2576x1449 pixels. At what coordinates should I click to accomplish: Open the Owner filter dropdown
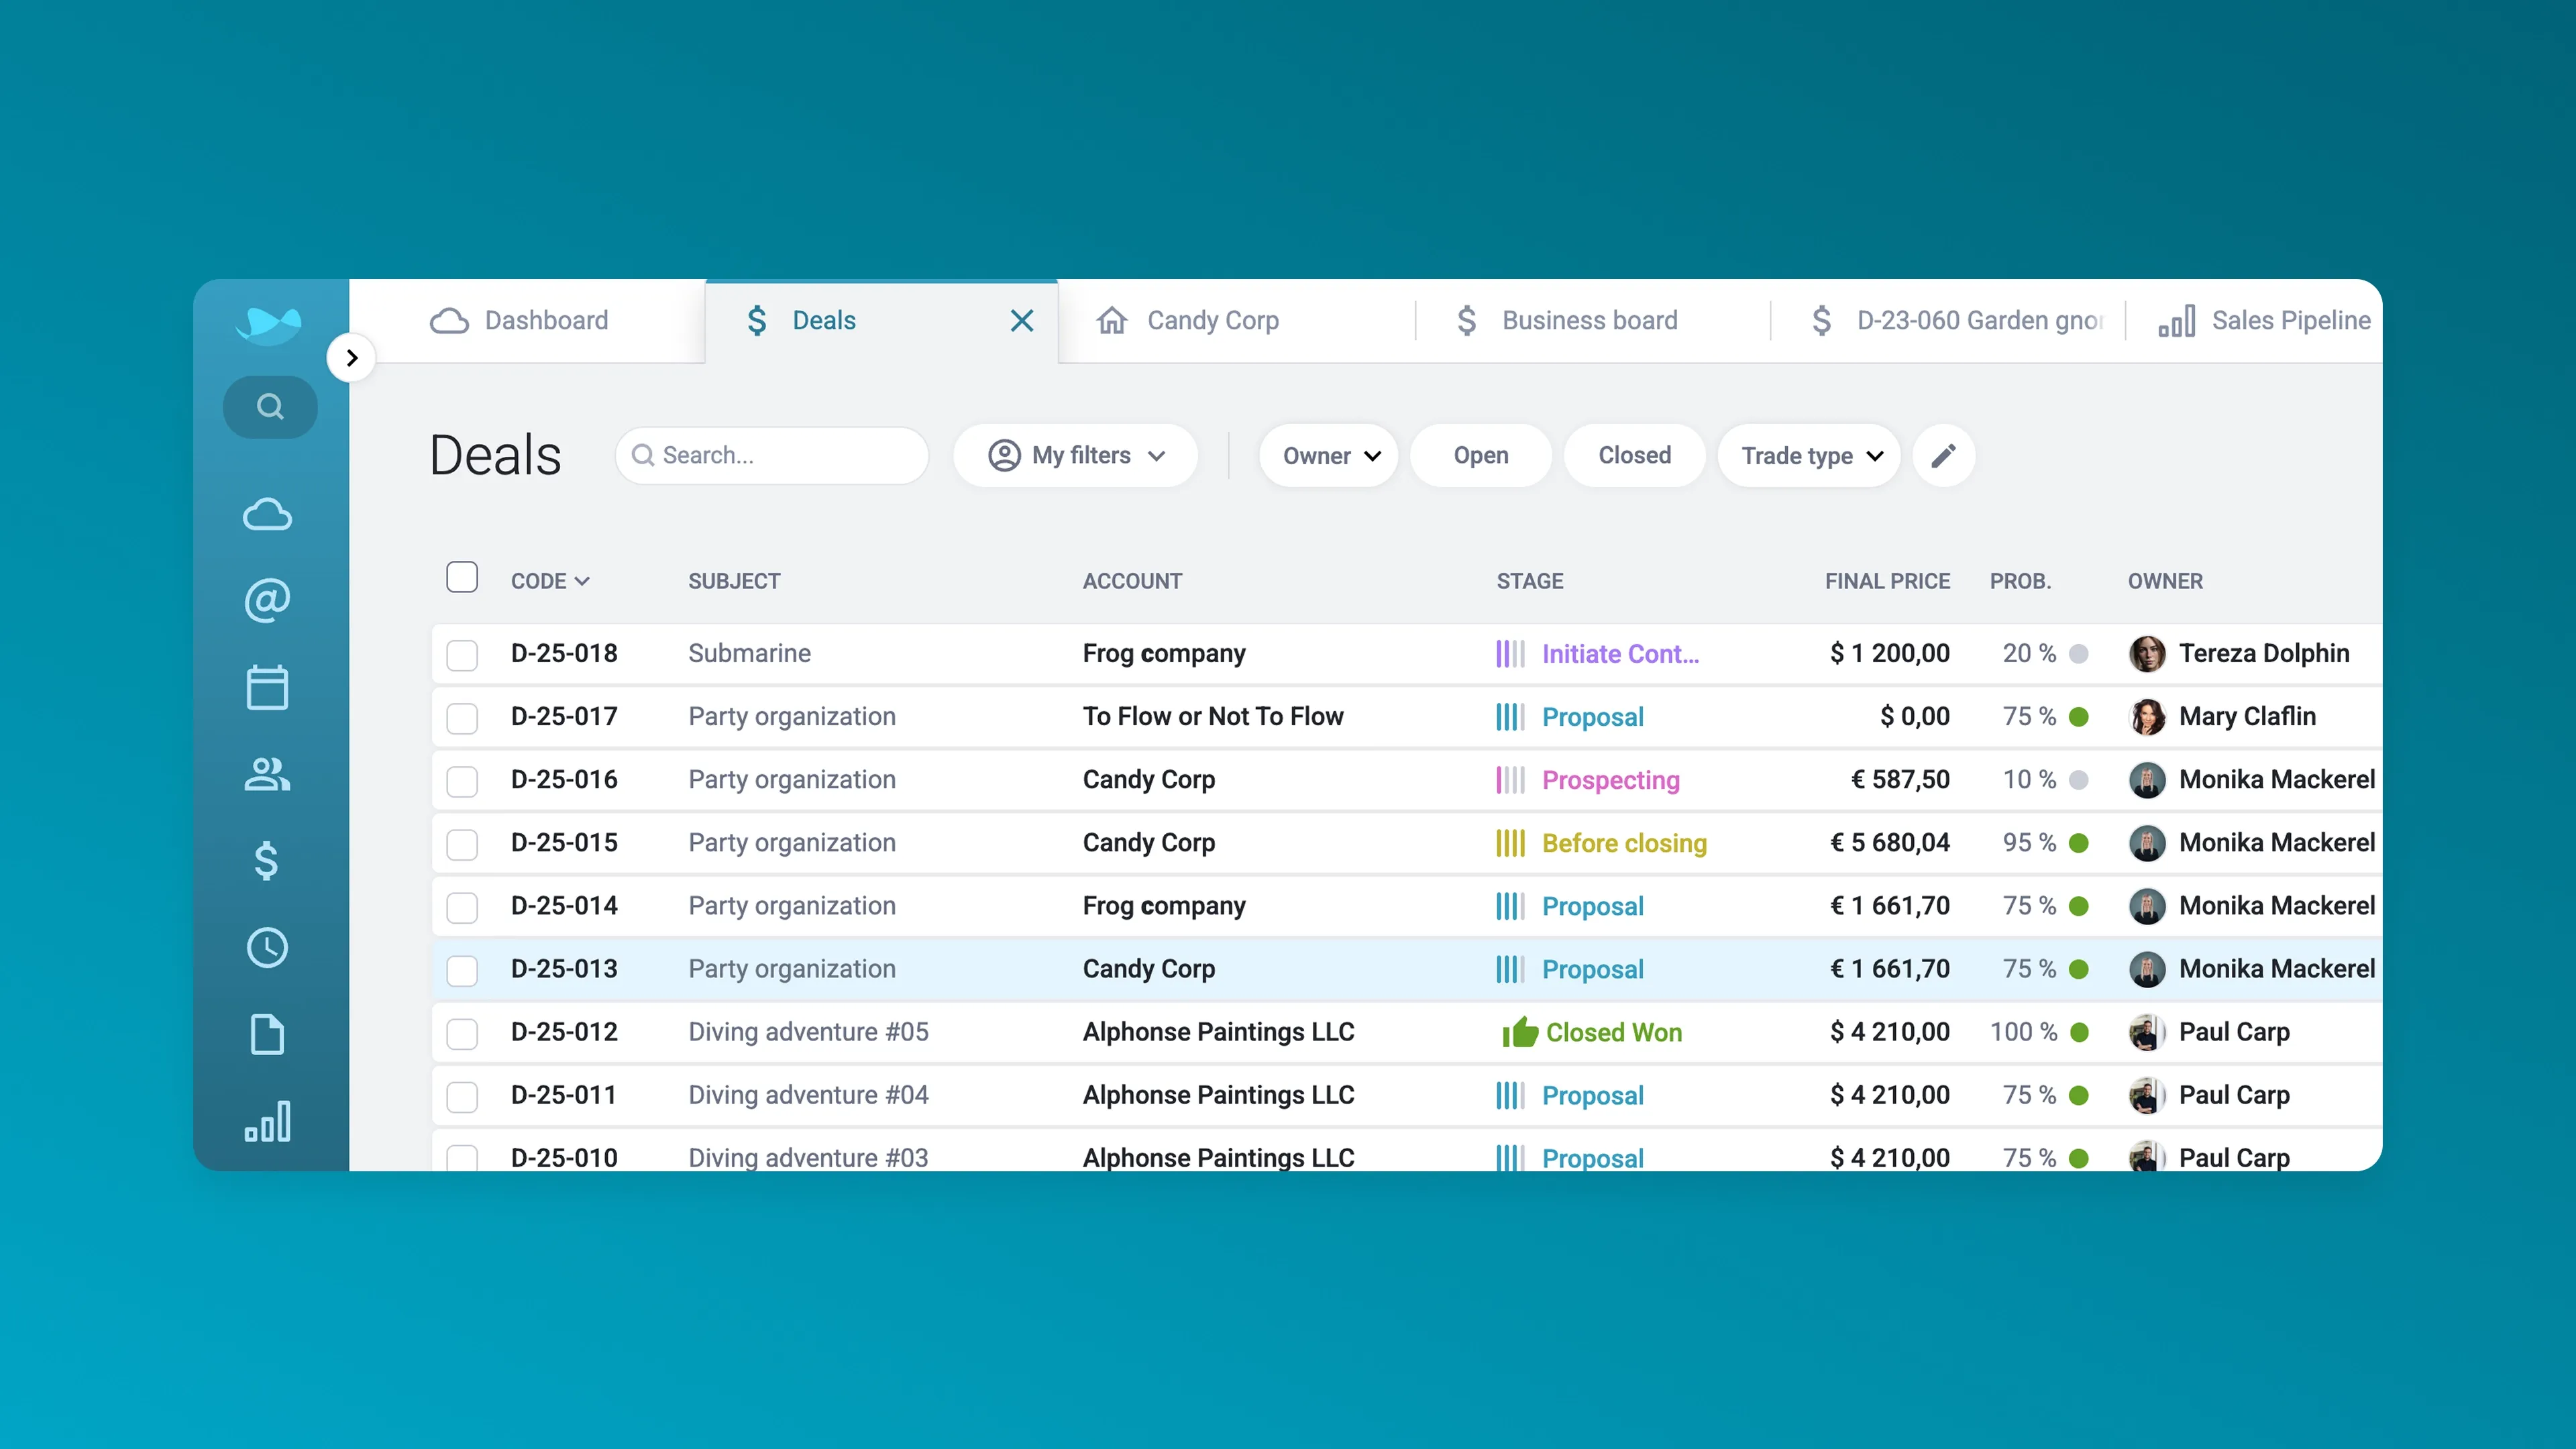pyautogui.click(x=1329, y=456)
